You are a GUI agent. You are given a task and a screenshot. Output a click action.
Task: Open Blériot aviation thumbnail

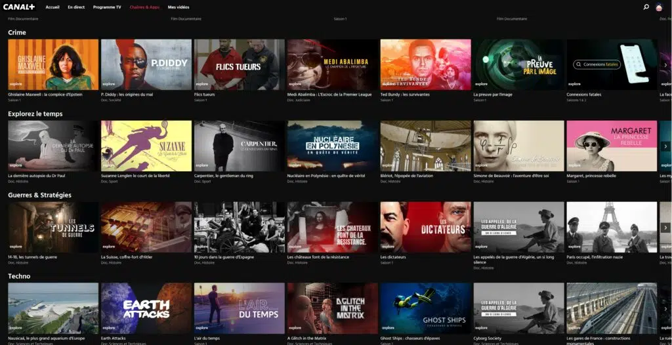tap(425, 146)
